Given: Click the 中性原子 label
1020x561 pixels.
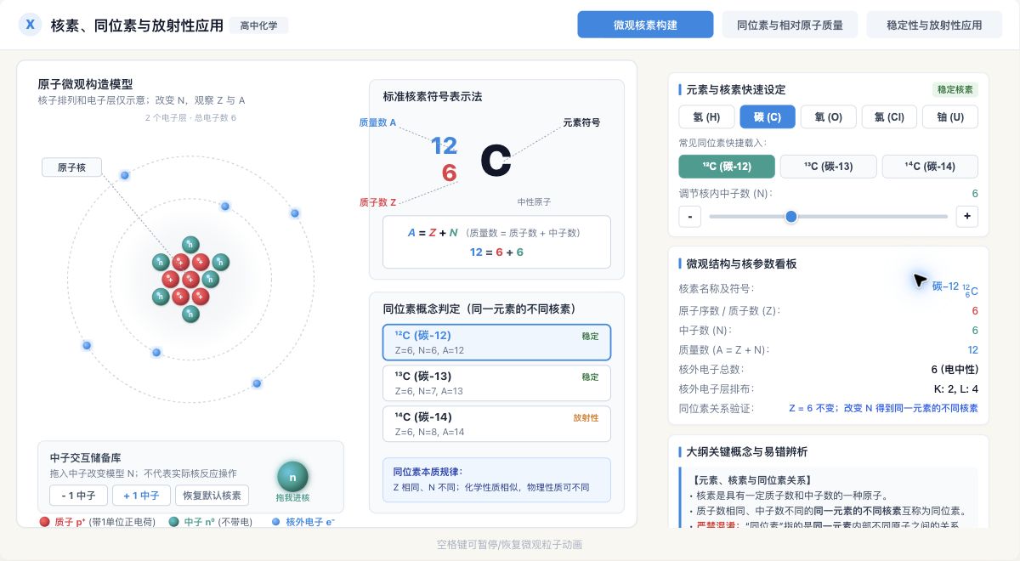Looking at the screenshot, I should (x=534, y=202).
